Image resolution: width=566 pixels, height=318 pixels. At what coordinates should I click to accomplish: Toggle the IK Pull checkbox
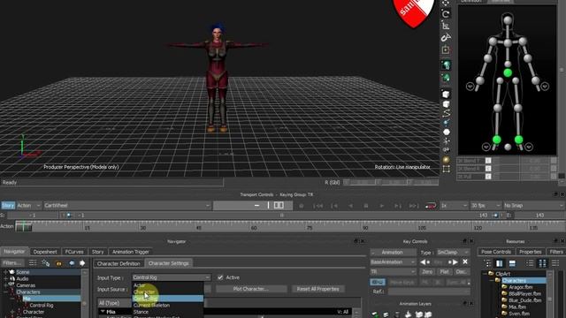[488, 177]
